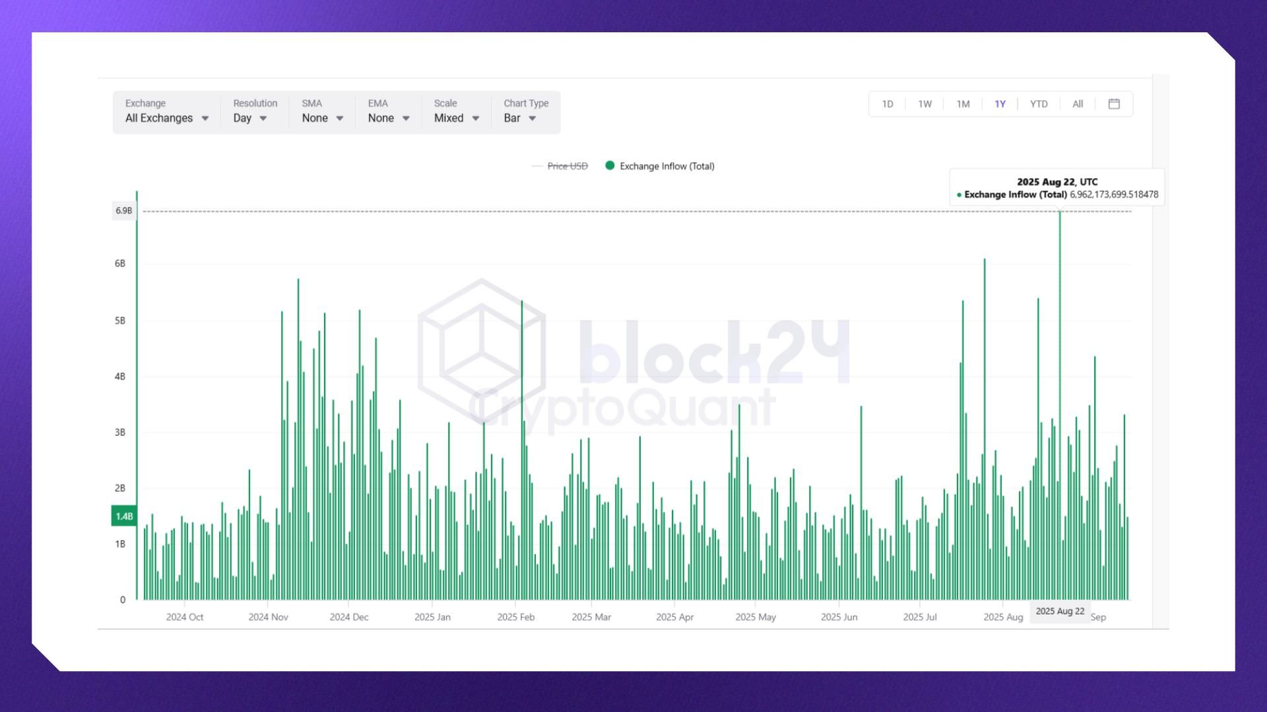
Task: Click the 2025 Aug 22 highlighted axis label
Action: (1060, 610)
